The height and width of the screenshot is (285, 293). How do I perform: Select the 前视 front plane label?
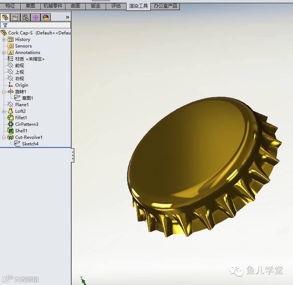[x=20, y=66]
